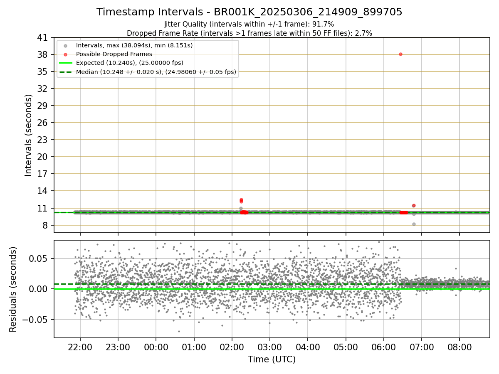Click the y-axis tick label "23"
Image resolution: width=499 pixels, height=374 pixels.
(43, 140)
